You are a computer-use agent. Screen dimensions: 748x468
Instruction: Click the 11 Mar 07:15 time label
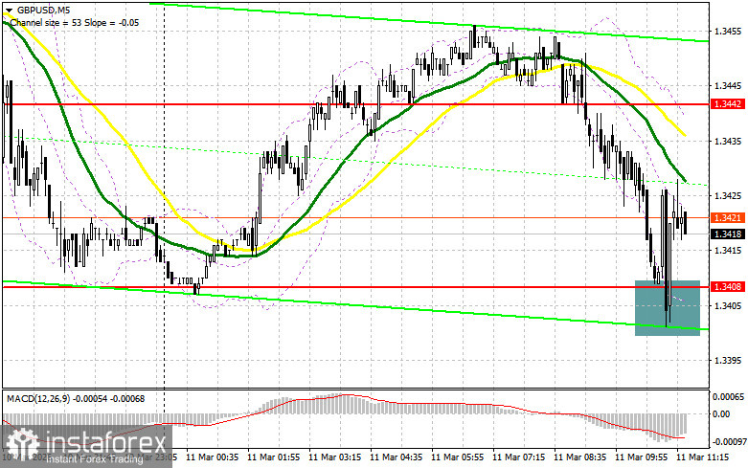[518, 457]
